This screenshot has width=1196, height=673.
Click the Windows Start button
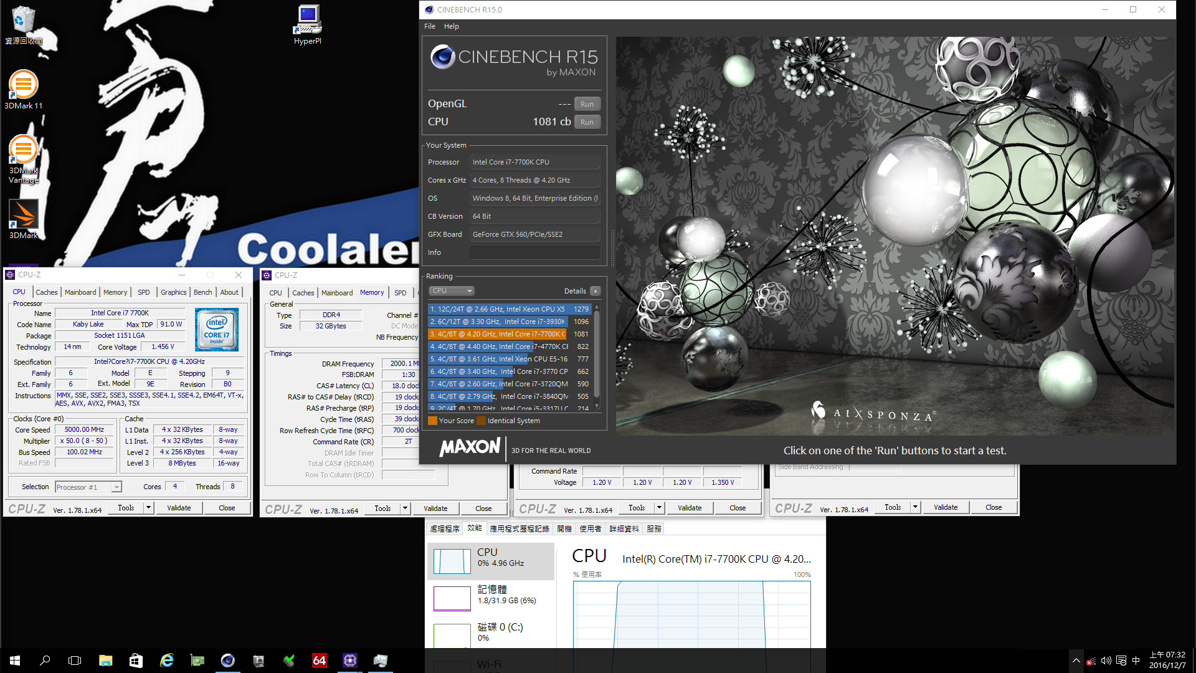[x=15, y=661]
